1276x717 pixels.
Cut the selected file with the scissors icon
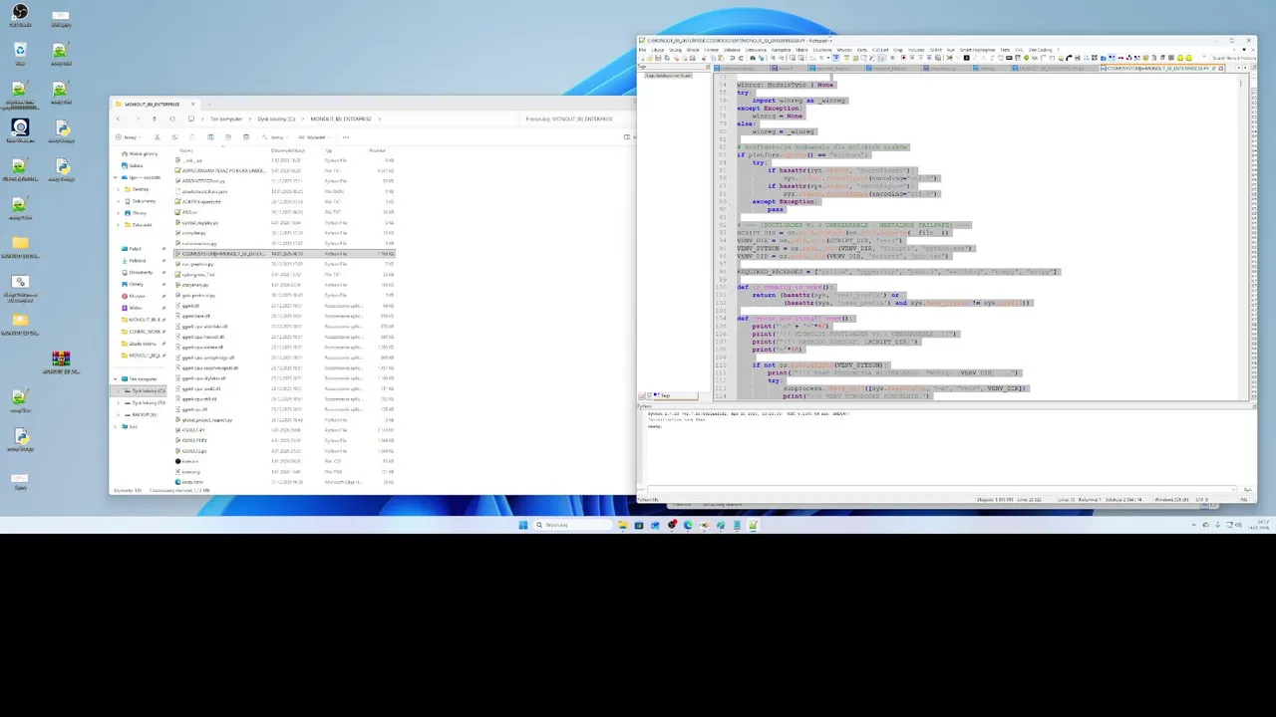157,137
